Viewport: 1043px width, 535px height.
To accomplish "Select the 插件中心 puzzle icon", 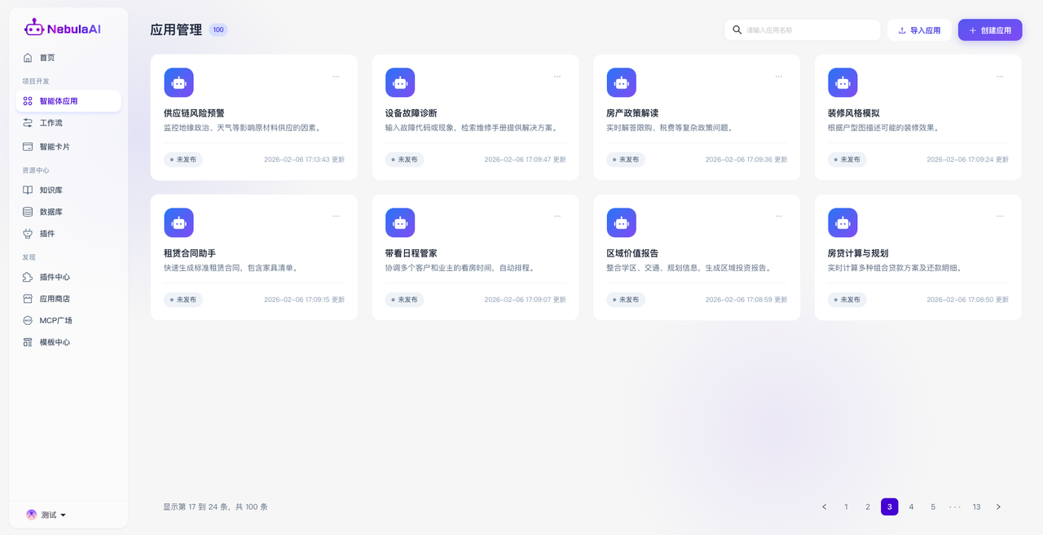I will point(28,277).
